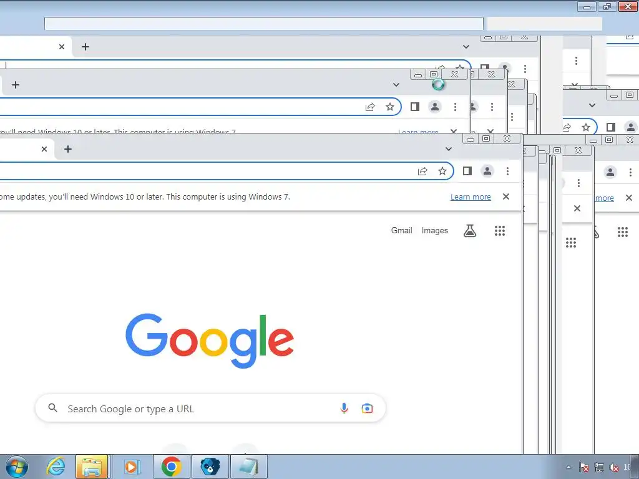Click the share icon in the middle Chrome window
Image resolution: width=639 pixels, height=479 pixels.
point(370,107)
